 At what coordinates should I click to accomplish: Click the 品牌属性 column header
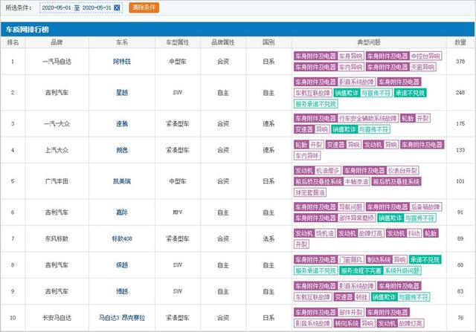click(223, 42)
